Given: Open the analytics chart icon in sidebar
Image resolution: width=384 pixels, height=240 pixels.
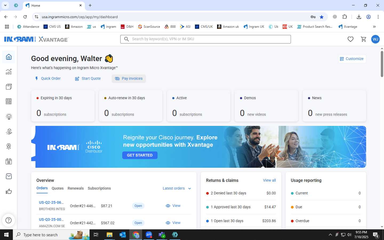Looking at the screenshot, I should (x=9, y=72).
